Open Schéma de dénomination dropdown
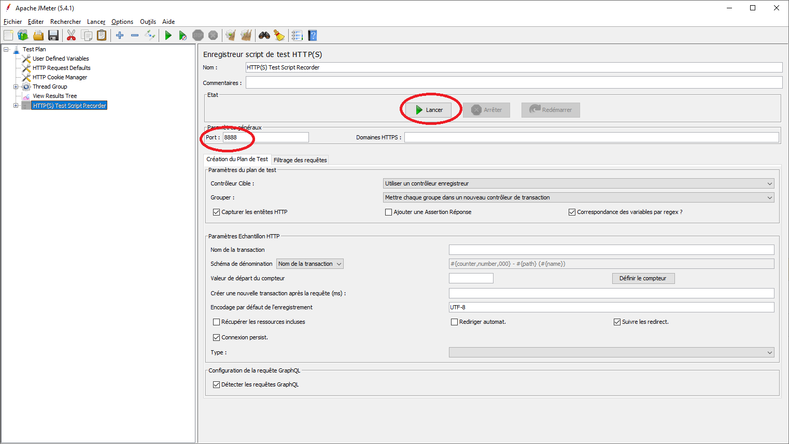The image size is (789, 444). [x=310, y=264]
